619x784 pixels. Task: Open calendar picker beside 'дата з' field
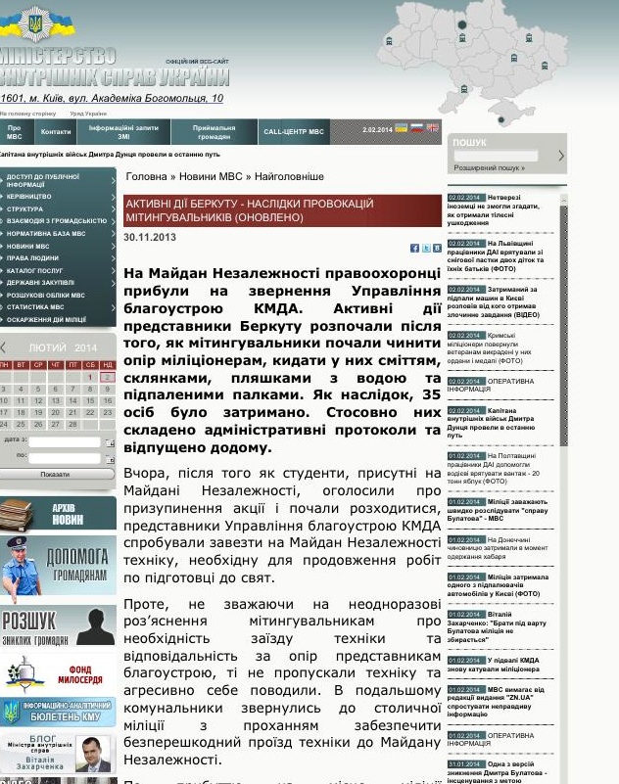click(x=109, y=441)
